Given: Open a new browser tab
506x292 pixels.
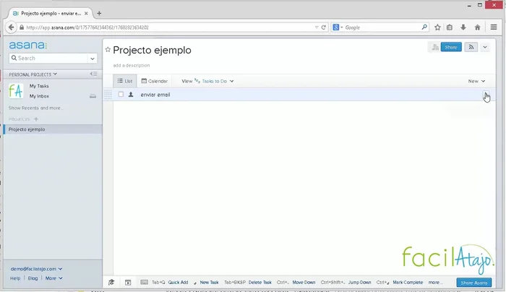Looking at the screenshot, I should pos(99,13).
